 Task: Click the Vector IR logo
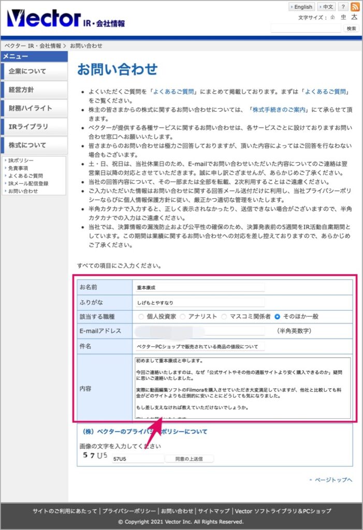coord(66,18)
